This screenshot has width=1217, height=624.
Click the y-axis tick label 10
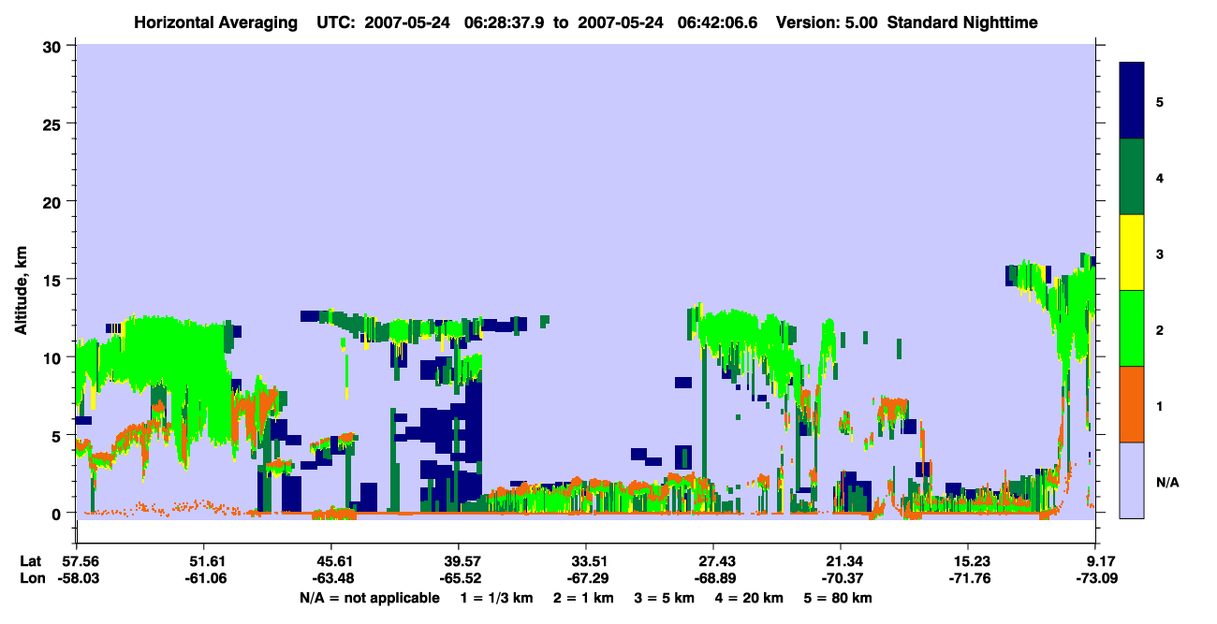tap(54, 357)
